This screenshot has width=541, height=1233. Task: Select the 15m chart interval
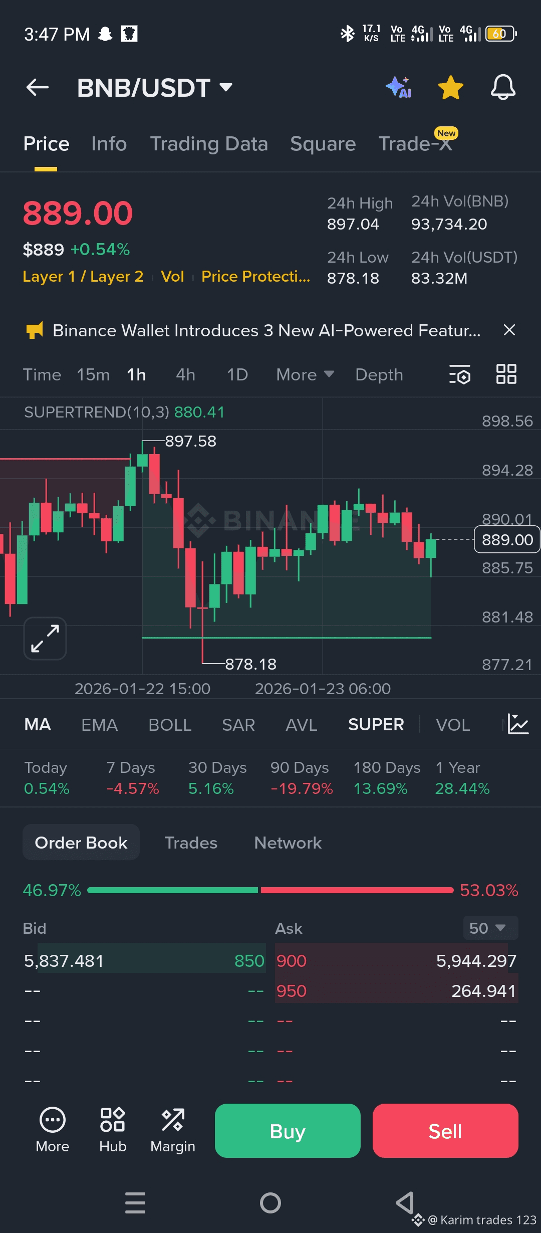point(93,374)
